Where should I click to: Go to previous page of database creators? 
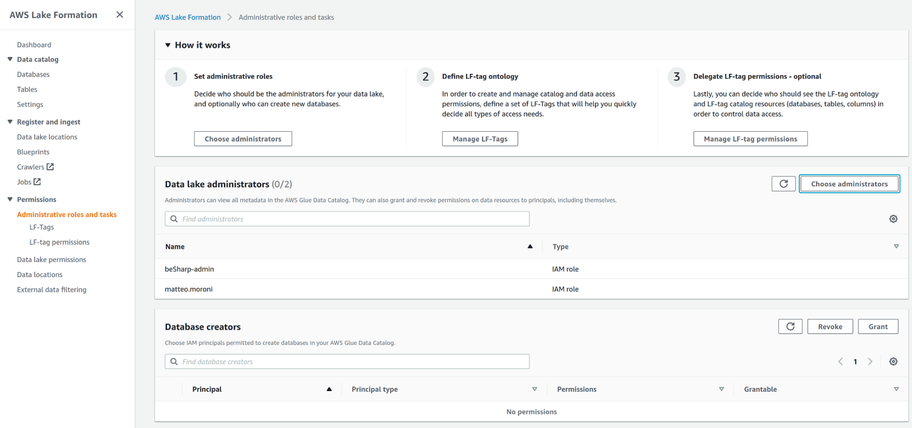(x=840, y=361)
